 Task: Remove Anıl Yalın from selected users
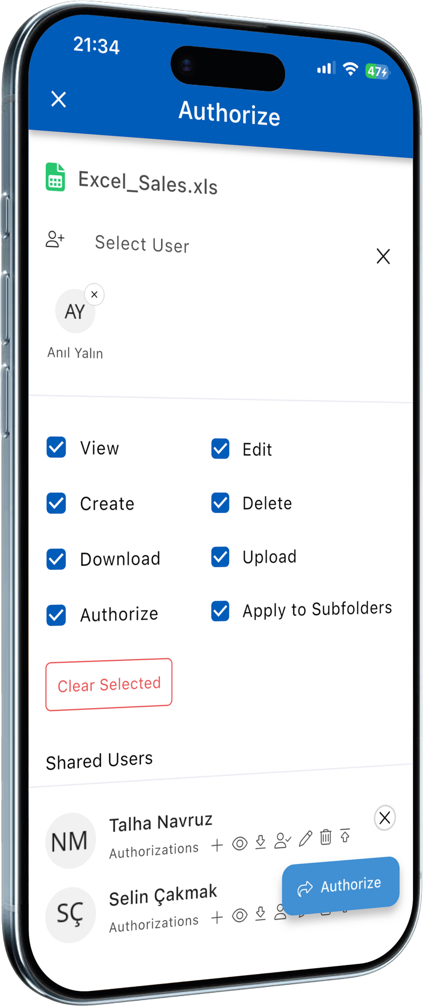[94, 294]
